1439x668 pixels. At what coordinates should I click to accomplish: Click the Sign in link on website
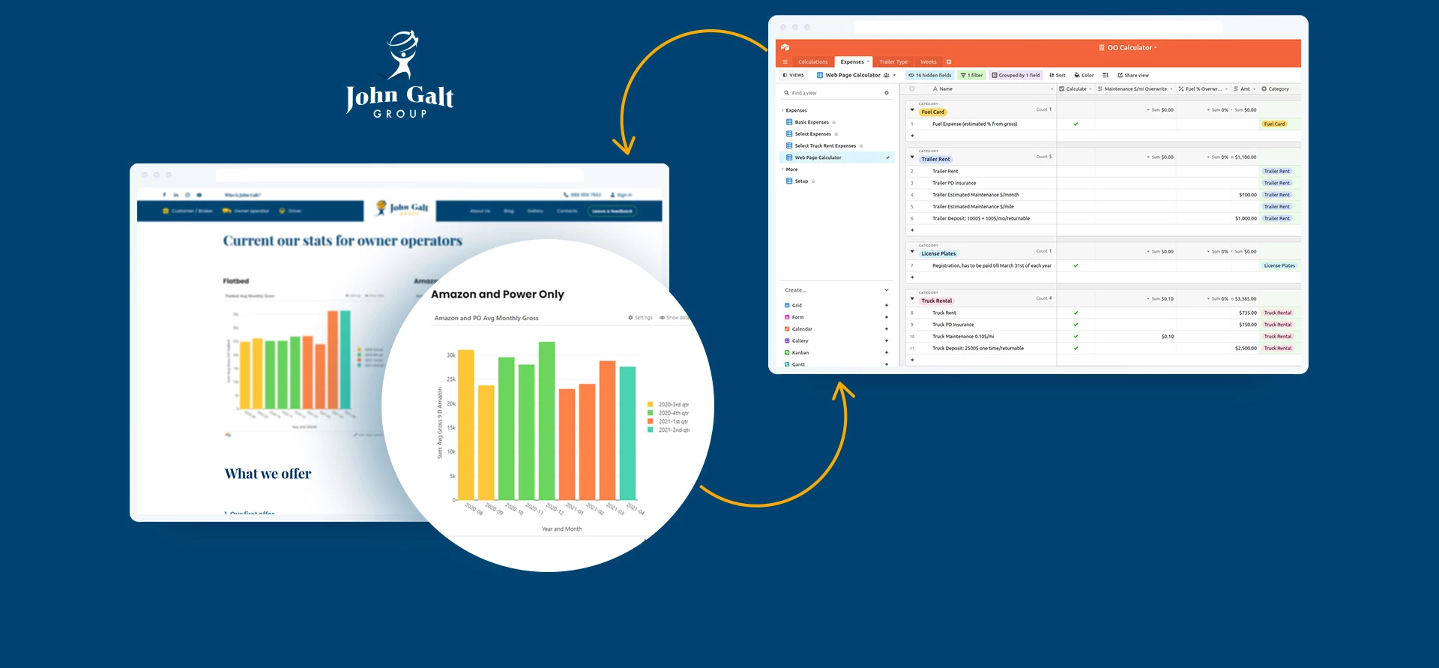tap(621, 195)
